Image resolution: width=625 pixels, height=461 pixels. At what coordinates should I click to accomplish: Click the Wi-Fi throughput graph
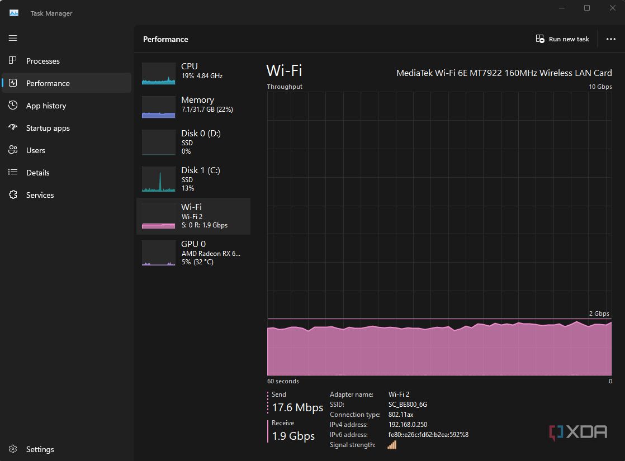(439, 234)
